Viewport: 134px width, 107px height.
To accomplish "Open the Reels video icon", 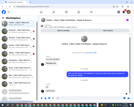I will pos(66,12).
